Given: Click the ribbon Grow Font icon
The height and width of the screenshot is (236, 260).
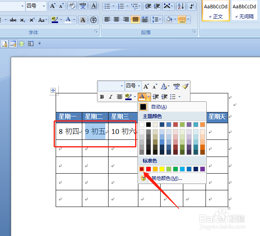Looking at the screenshot, I should tap(53, 6).
